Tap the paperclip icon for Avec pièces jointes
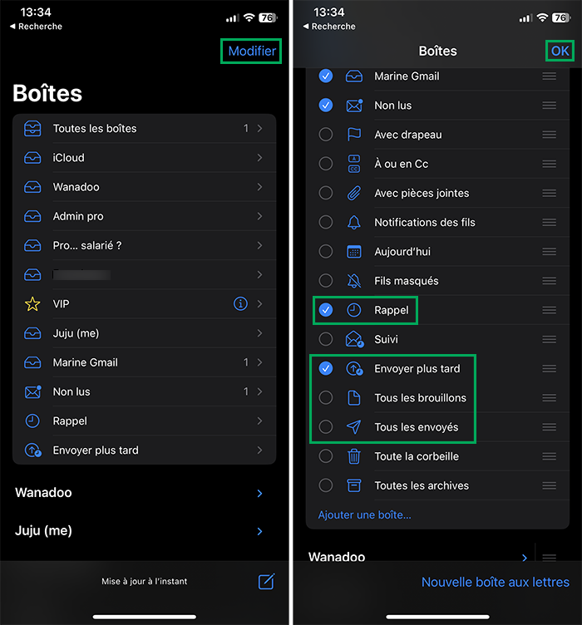 pos(353,193)
